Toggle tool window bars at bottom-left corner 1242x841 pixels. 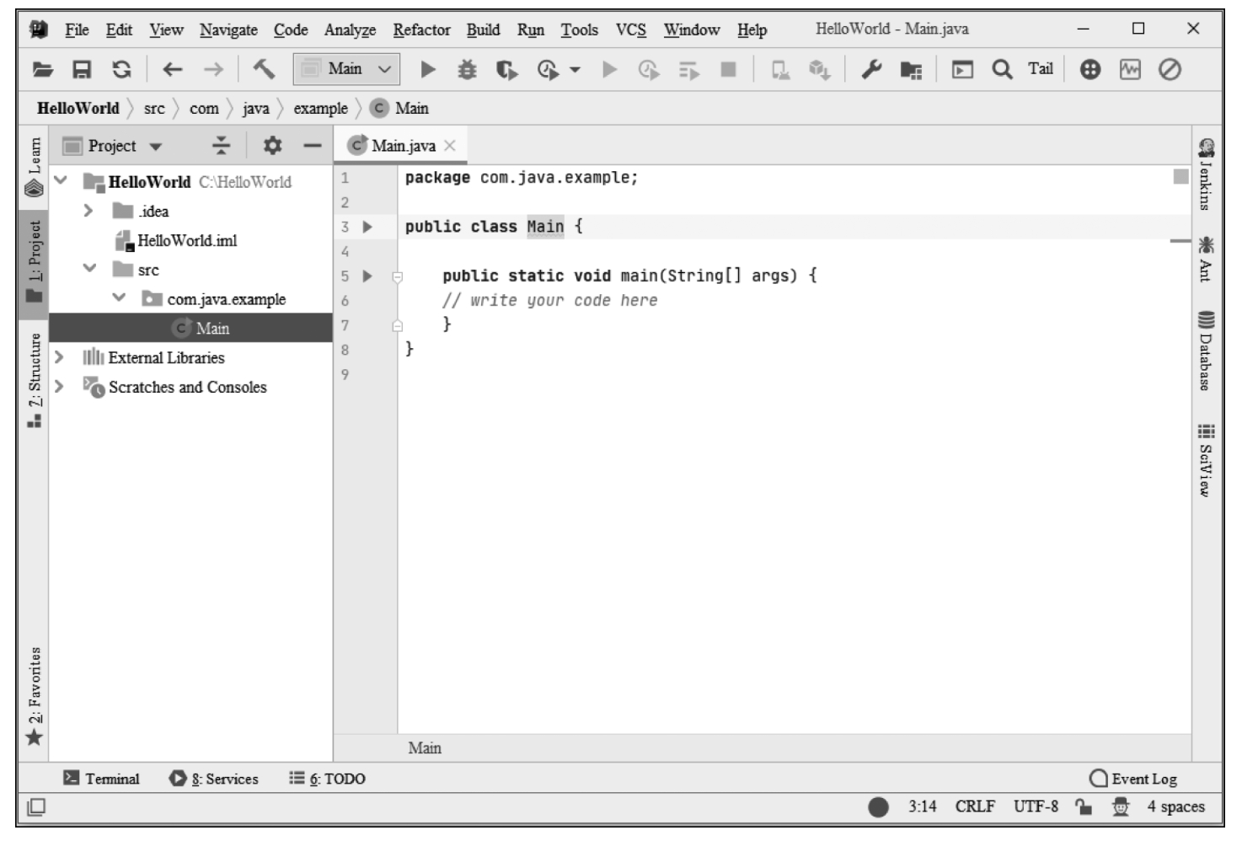point(35,807)
